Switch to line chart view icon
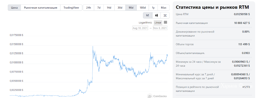Image resolution: width=259 pixels, height=98 pixels. [148, 15]
